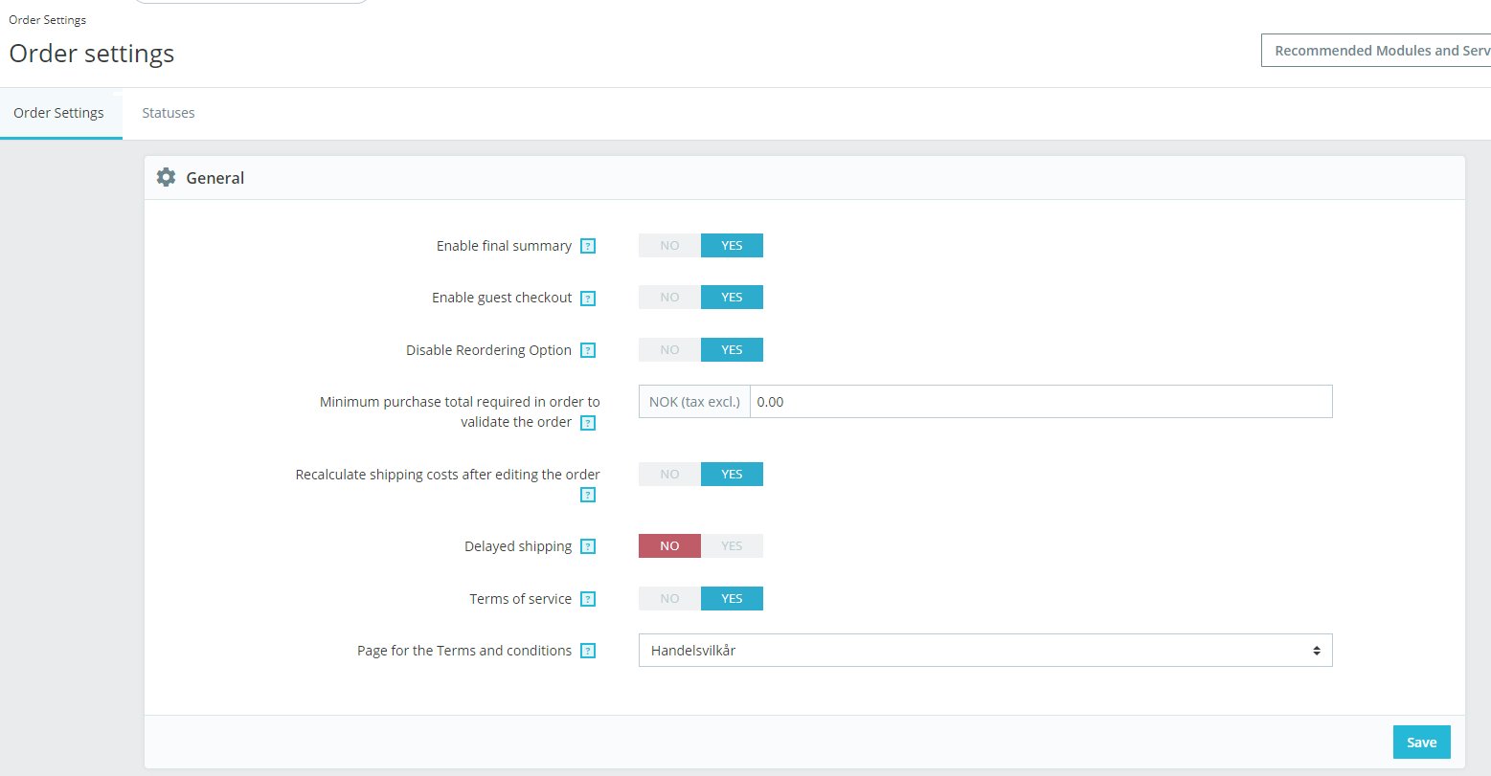Open help icon for Disable Reordering Option
Image resolution: width=1491 pixels, height=776 pixels.
pos(588,350)
